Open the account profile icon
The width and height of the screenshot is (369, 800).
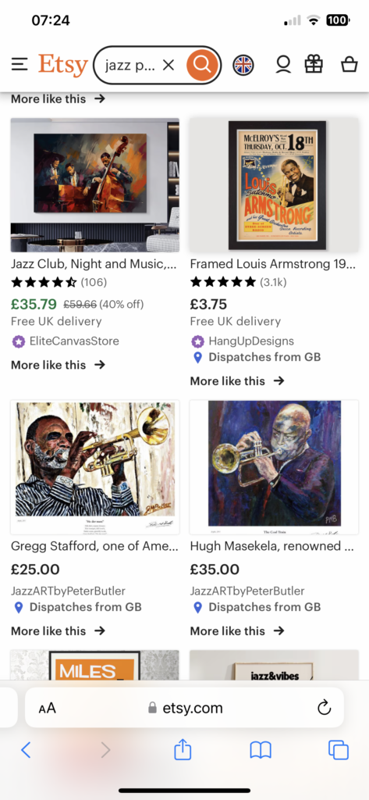coord(283,64)
